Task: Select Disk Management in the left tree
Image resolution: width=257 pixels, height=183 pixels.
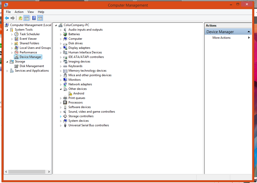Action: (32, 66)
